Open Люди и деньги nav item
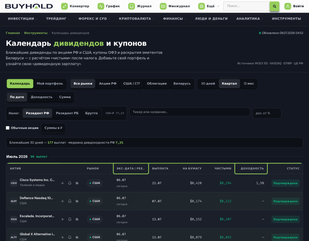309x241 pixels. point(211,19)
